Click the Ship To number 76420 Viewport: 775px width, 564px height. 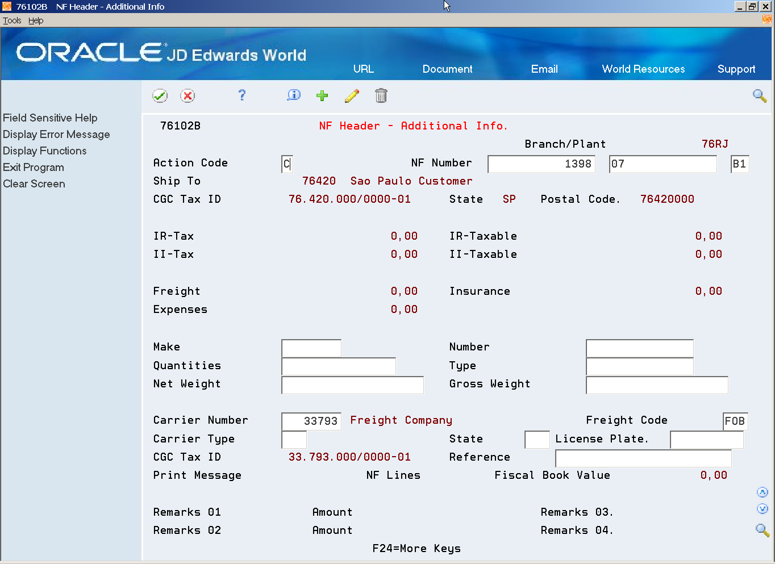click(x=319, y=181)
